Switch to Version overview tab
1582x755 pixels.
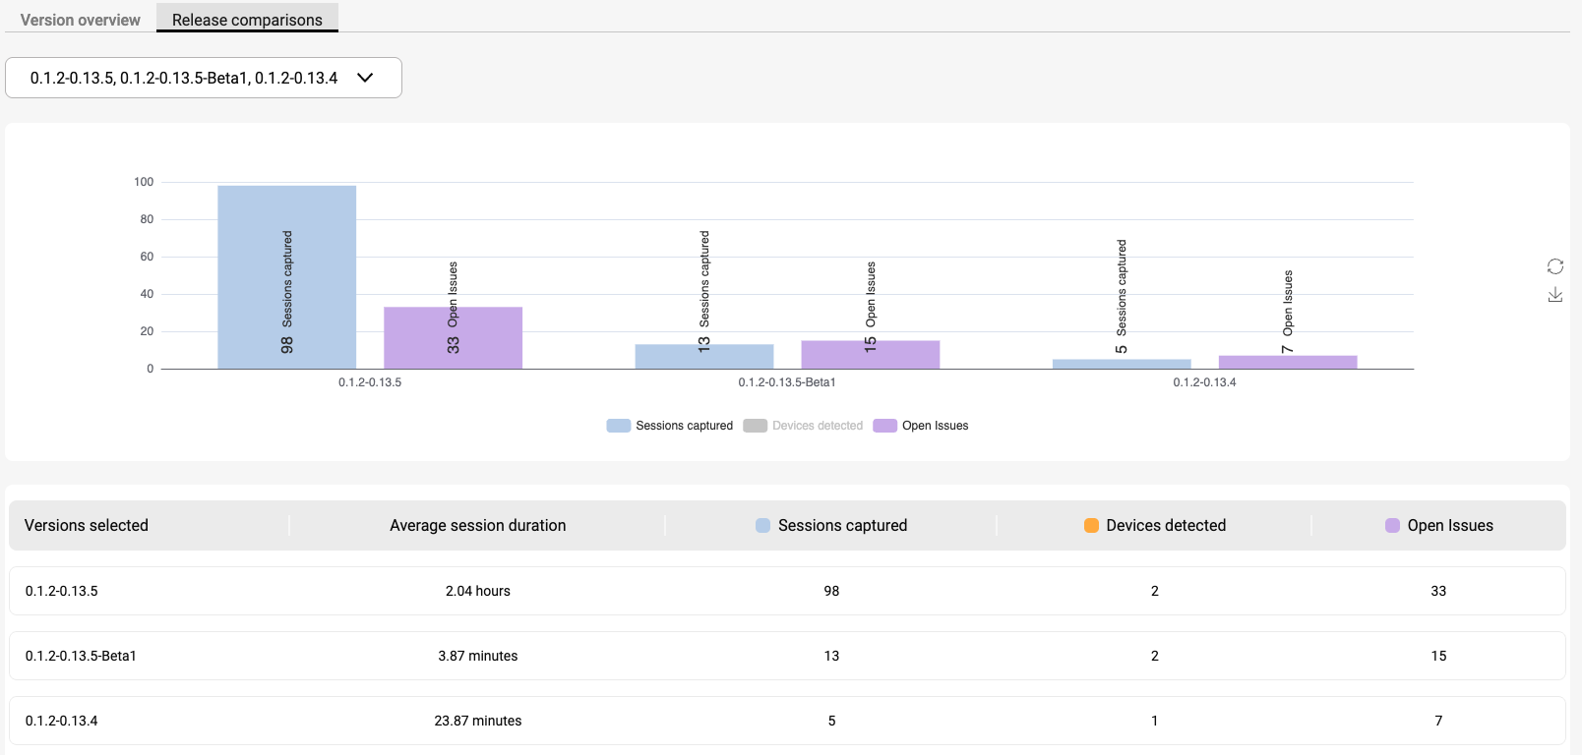(81, 20)
